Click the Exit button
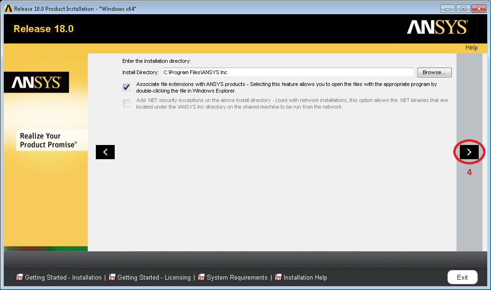Viewport: 491px width, 290px height. pyautogui.click(x=462, y=277)
